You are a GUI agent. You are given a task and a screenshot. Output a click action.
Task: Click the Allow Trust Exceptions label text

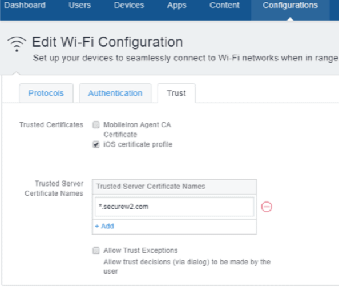(x=140, y=250)
